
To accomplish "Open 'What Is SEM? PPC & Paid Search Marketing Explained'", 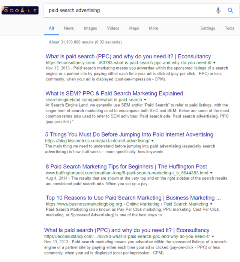I will tap(114, 94).
